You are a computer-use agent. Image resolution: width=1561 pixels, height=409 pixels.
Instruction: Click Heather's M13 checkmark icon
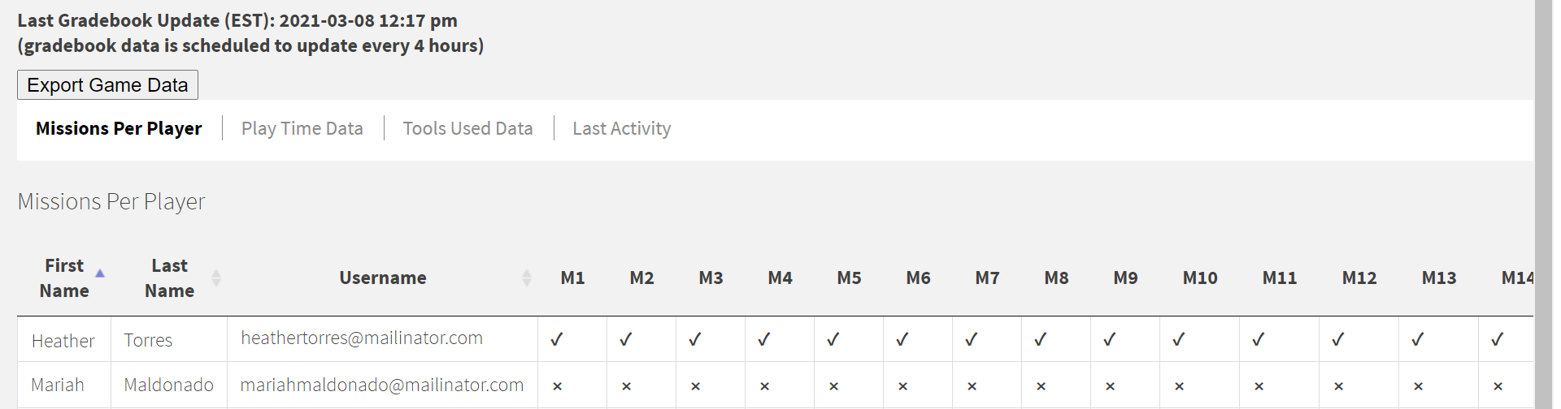pos(1418,340)
